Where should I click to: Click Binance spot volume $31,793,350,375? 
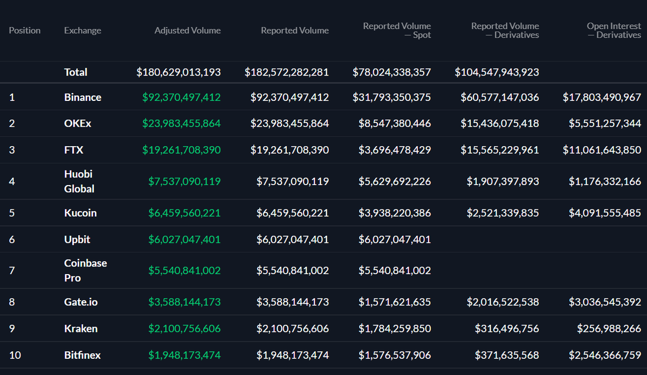392,98
